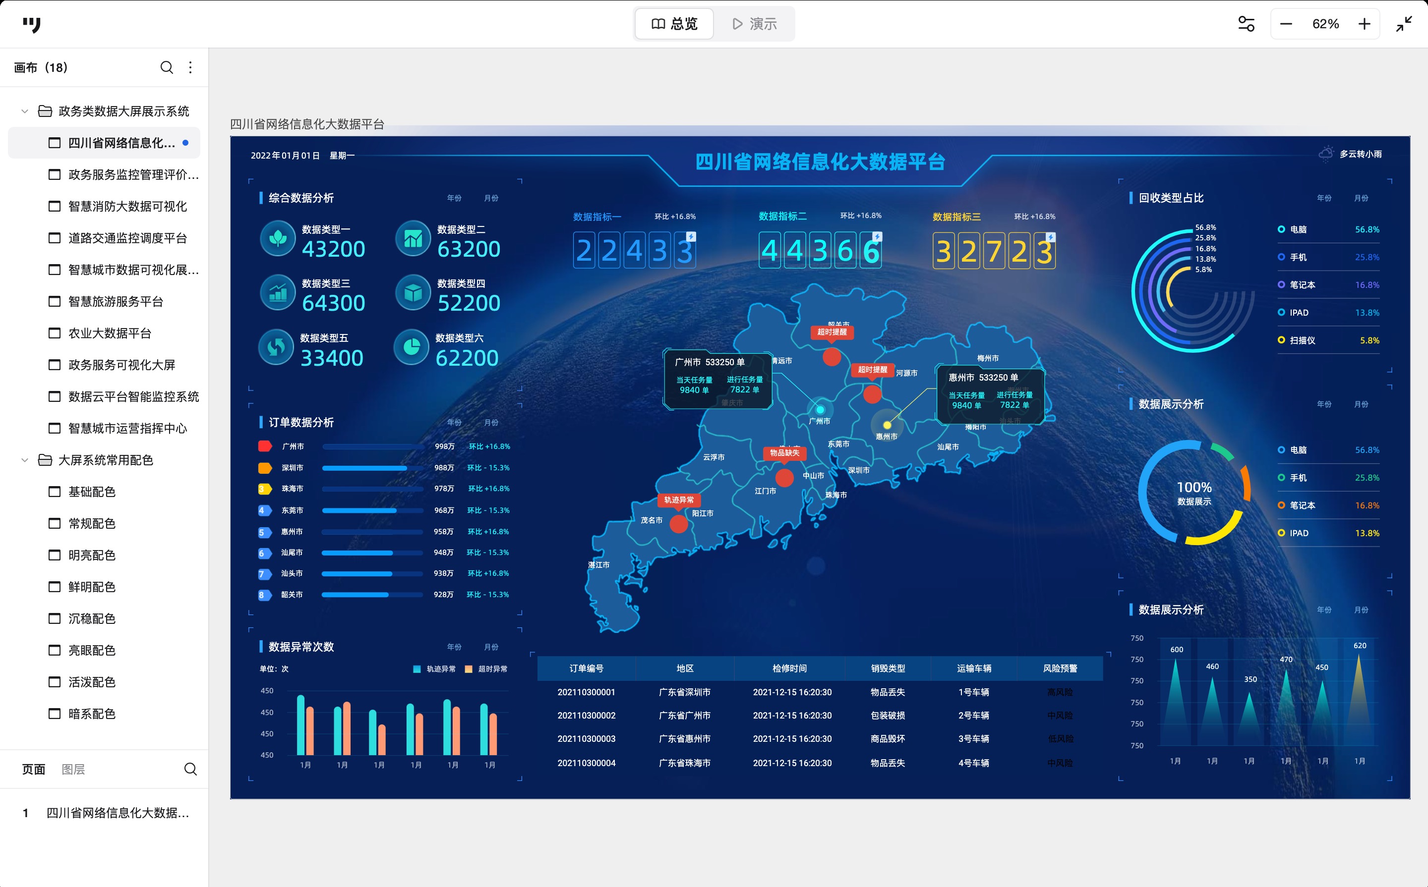Screen dimensions: 1428x887
Task: Click the orange rank badge for 深圳市
Action: (x=265, y=468)
